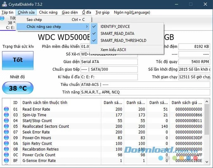Select the Power Cycle Count row name

pyautogui.click(x=39, y=155)
